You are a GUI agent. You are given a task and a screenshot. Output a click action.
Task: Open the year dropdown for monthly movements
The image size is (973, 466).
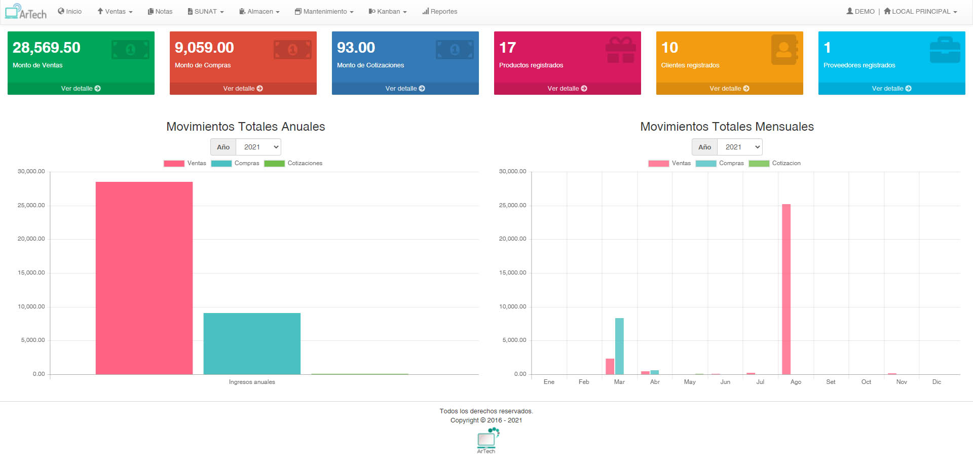click(740, 147)
